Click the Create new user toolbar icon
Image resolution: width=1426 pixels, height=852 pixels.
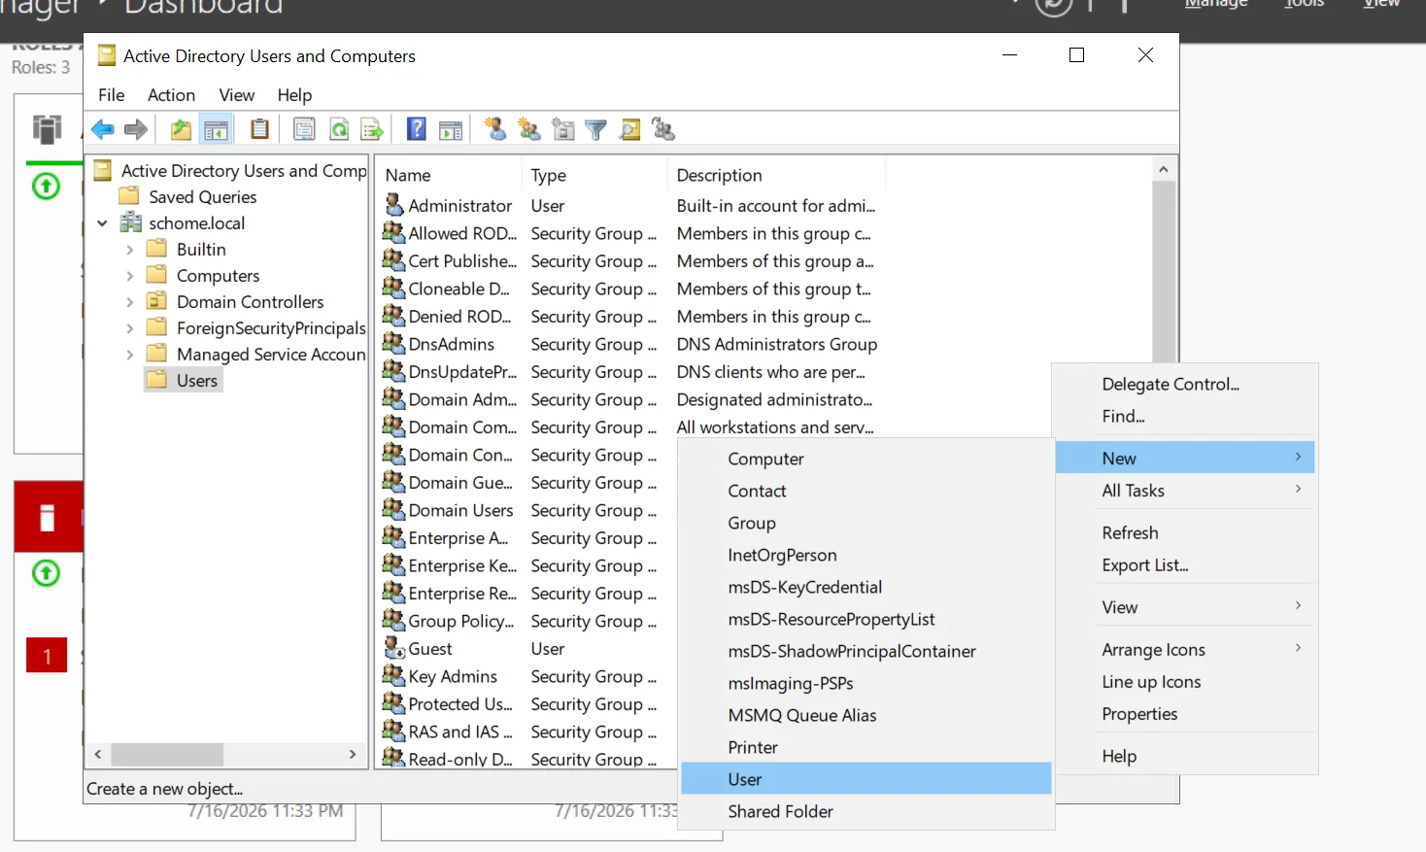(495, 129)
